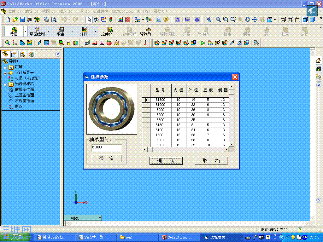The width and height of the screenshot is (323, 242).
Task: Click the 检索 search button
Action: pyautogui.click(x=107, y=158)
